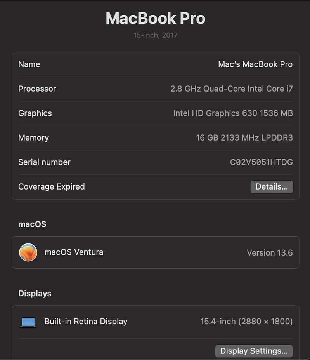310x360 pixels.
Task: Open Display Settings
Action: point(254,351)
